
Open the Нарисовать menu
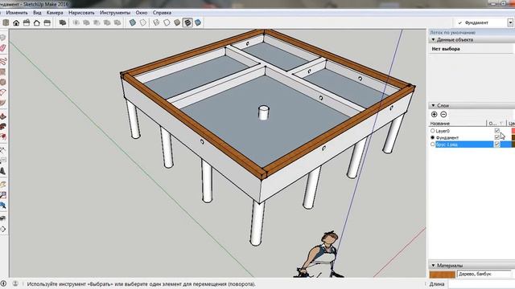[81, 13]
